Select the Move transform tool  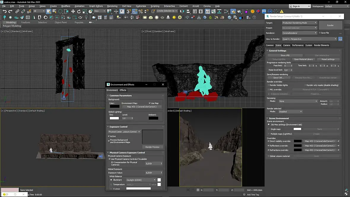tap(73, 11)
